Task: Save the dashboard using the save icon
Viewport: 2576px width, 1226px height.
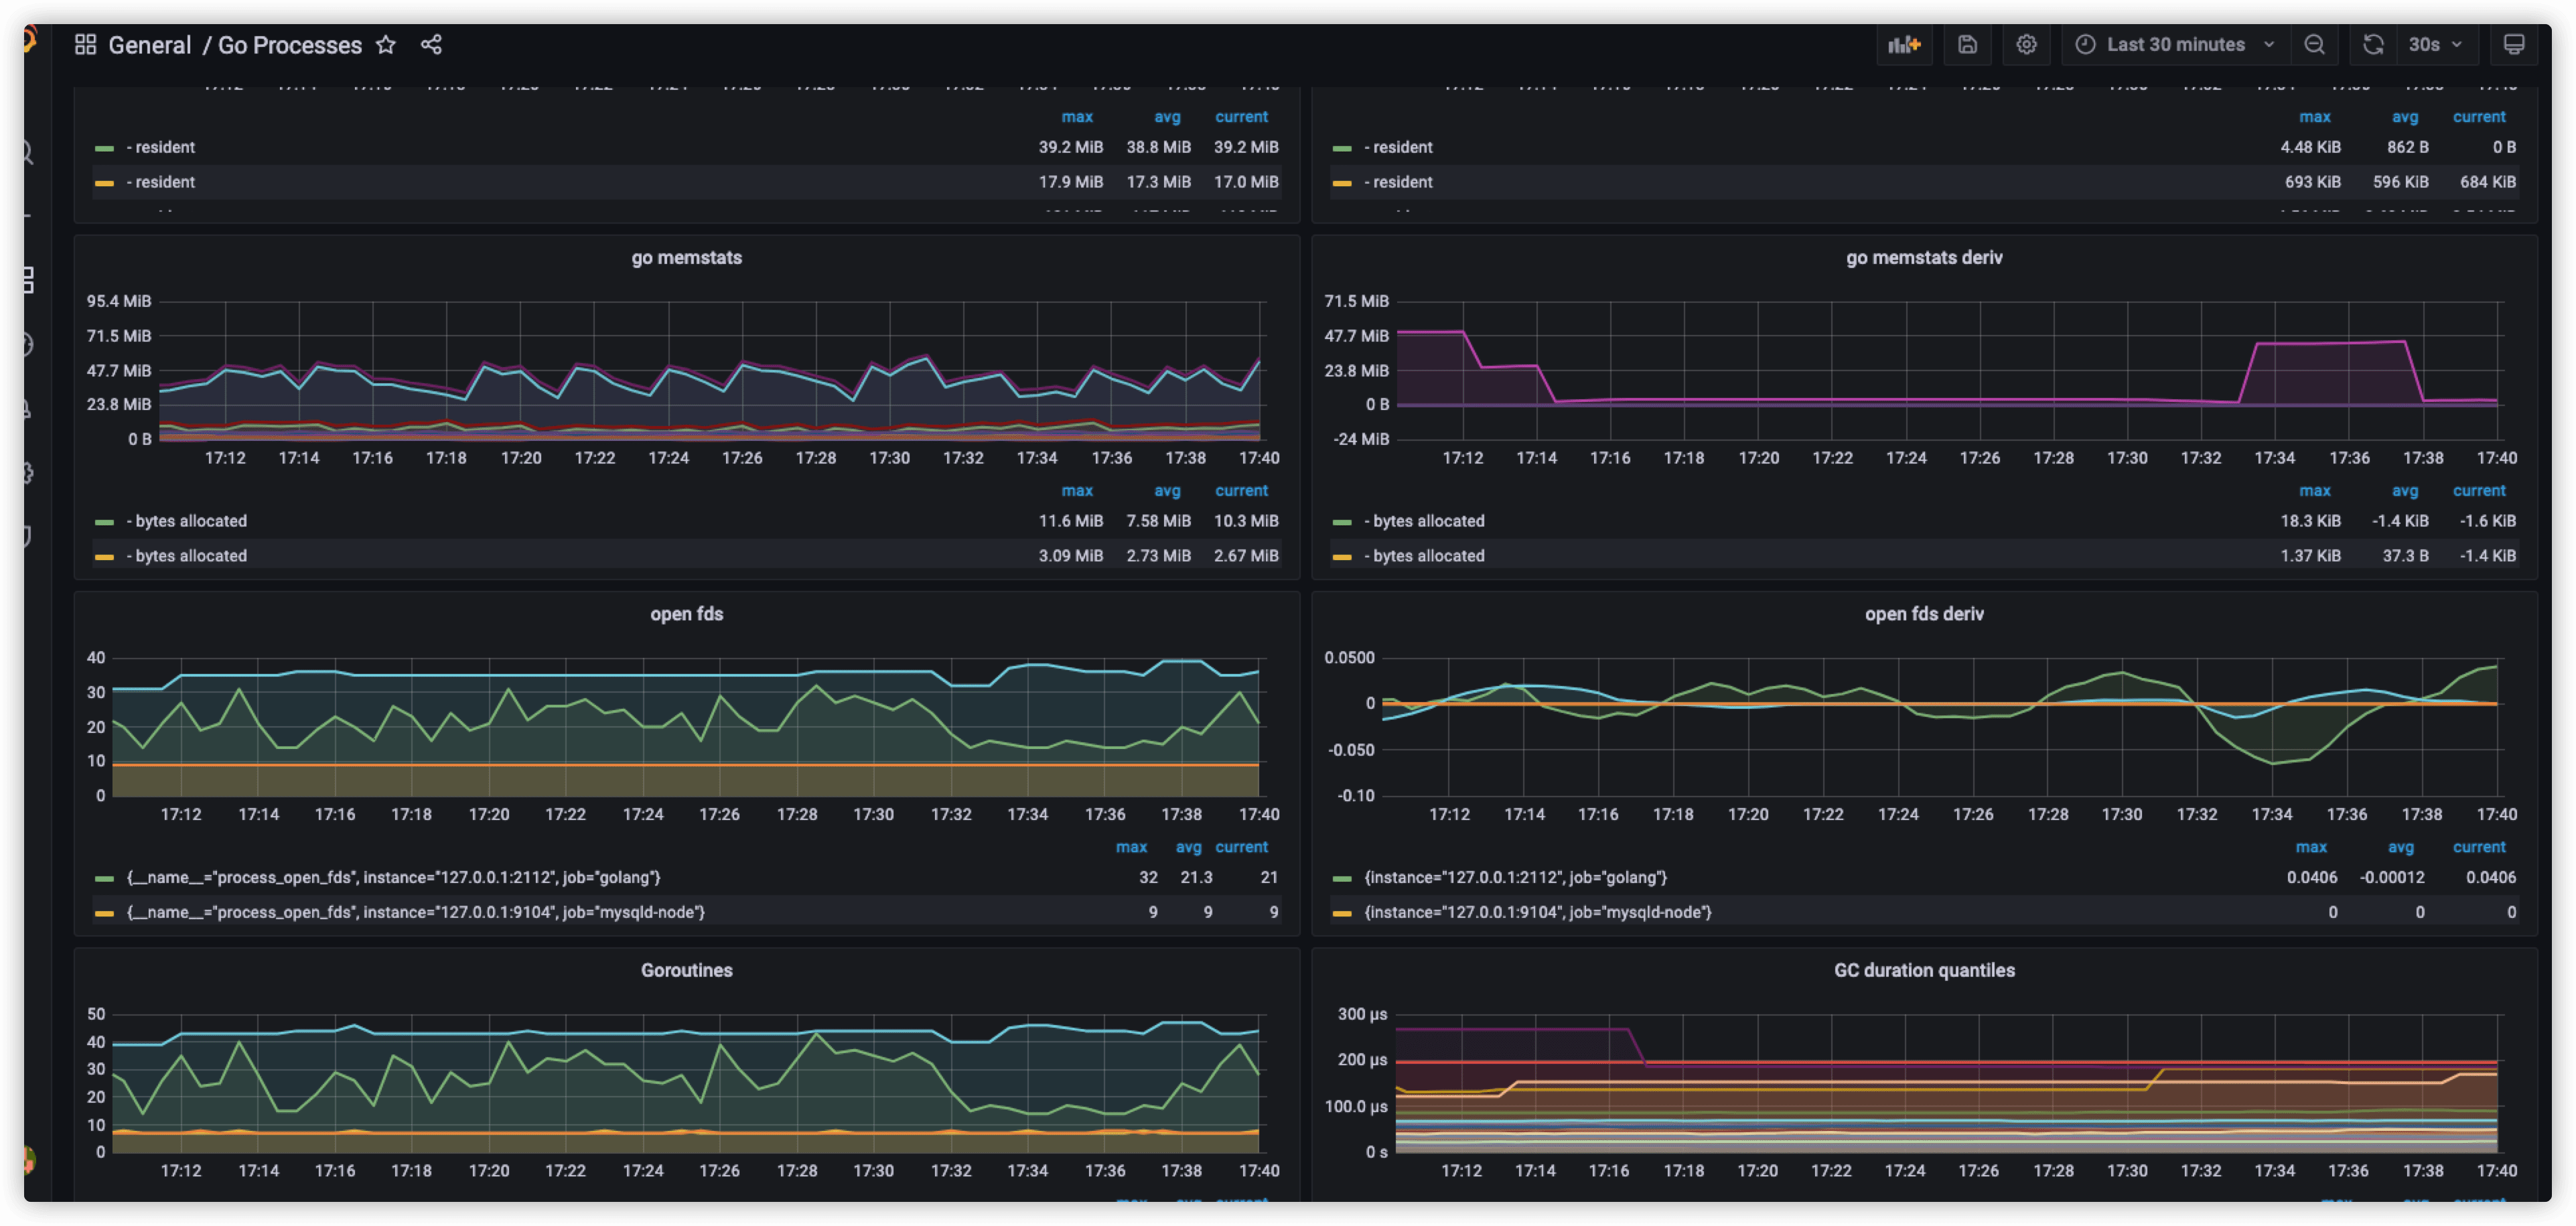Action: tap(1967, 44)
